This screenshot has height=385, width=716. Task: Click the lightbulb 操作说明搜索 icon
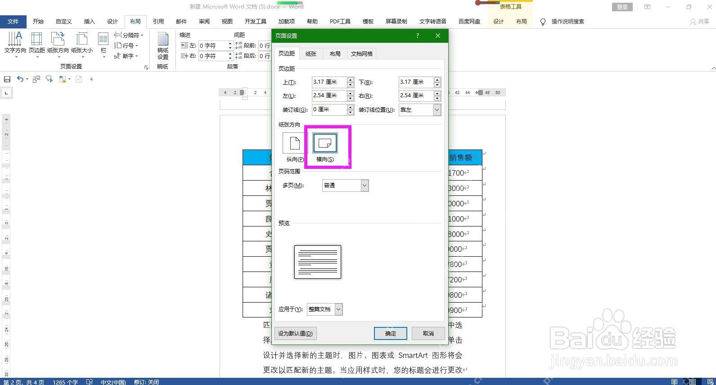click(x=543, y=22)
